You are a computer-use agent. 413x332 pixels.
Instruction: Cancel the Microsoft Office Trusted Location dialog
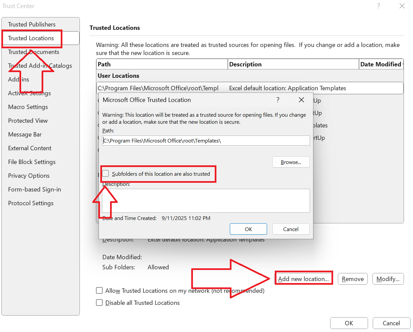pos(291,229)
